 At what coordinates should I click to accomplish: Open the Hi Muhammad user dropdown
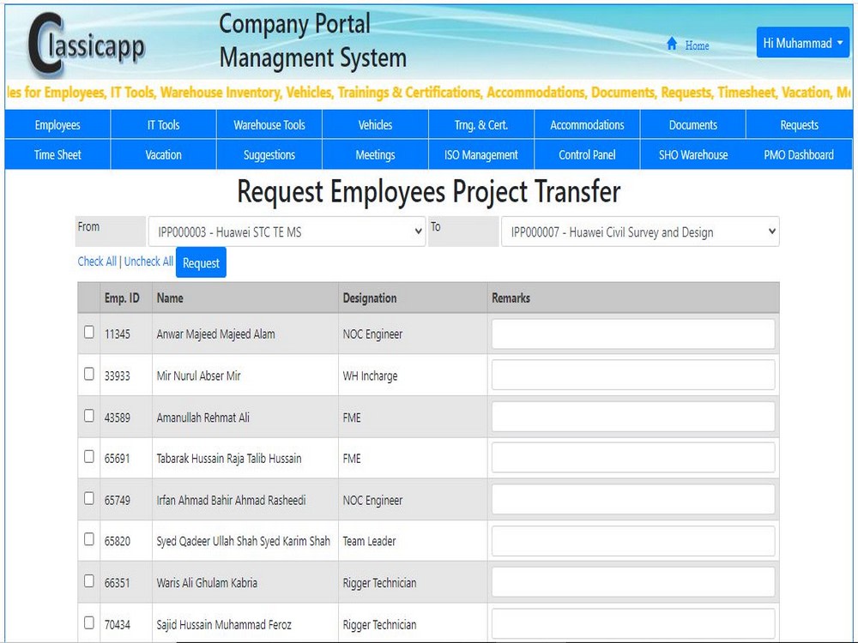(803, 43)
